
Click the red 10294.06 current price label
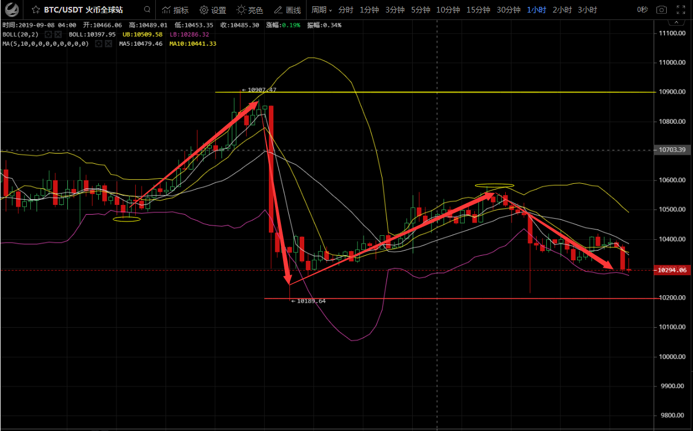671,270
